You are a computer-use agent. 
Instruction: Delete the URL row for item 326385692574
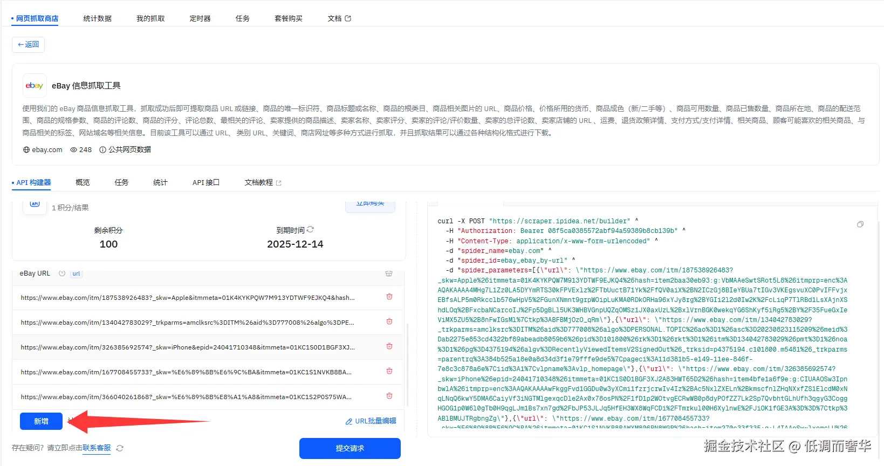[389, 346]
